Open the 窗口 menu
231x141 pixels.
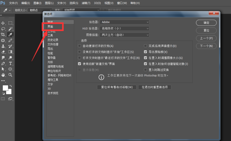122,3
